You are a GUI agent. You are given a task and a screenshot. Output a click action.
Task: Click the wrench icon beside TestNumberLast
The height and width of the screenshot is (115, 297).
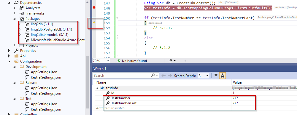pyautogui.click(x=107, y=103)
